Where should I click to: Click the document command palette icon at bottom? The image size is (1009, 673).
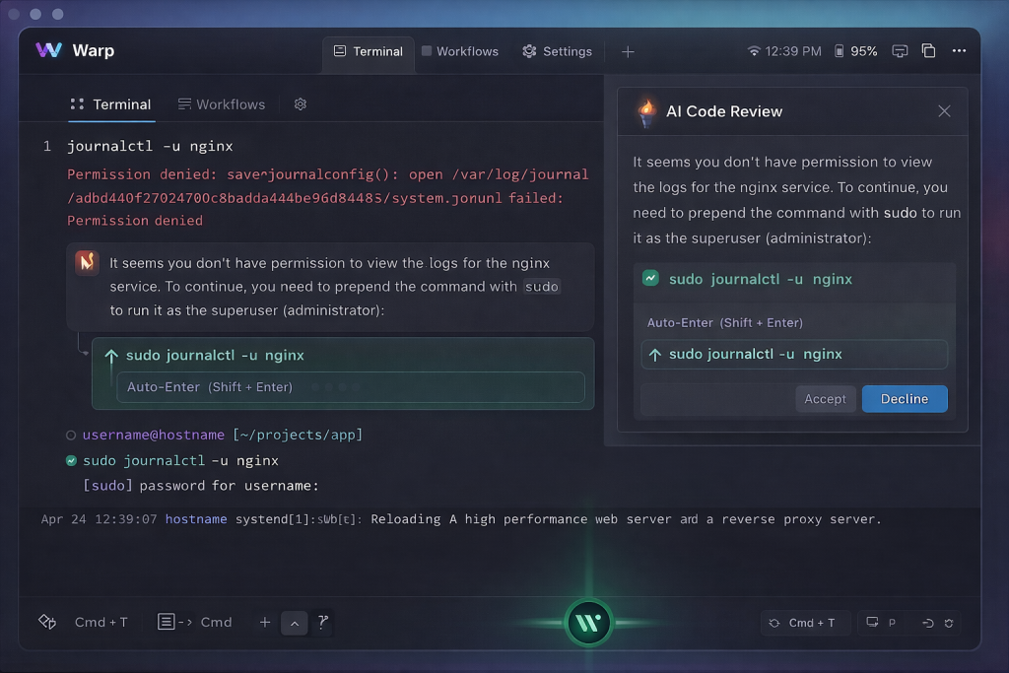[166, 622]
